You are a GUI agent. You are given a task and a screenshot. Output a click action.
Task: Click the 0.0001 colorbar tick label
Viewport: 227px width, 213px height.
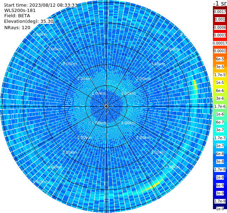[220, 51]
